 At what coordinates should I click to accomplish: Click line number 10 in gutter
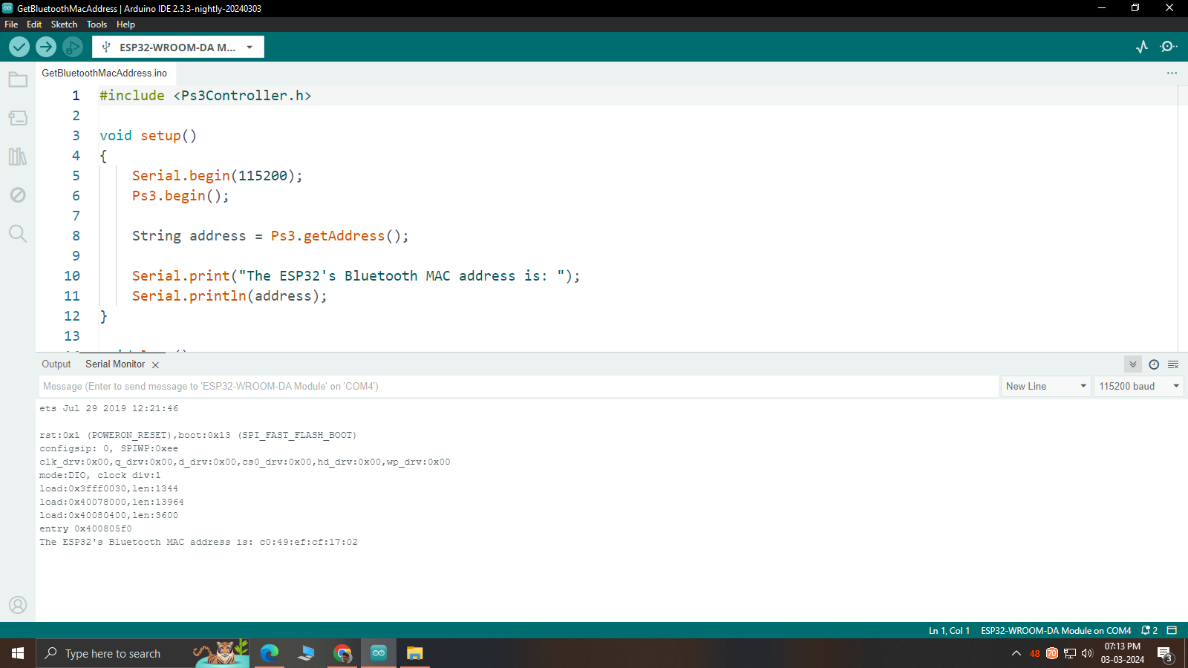[72, 276]
